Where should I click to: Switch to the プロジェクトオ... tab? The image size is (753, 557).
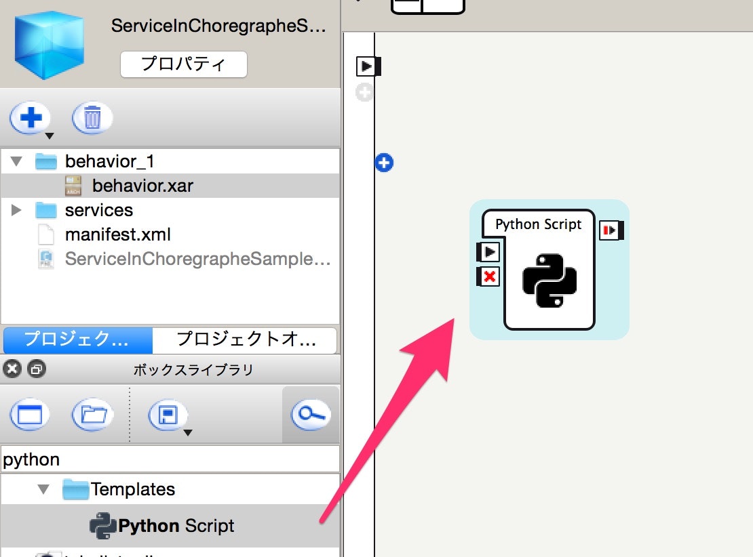coord(245,339)
